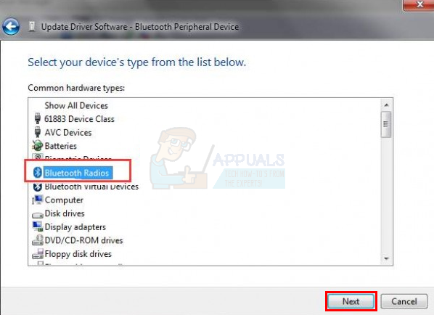
Task: Click the list scrollbar down arrow
Action: coord(386,258)
